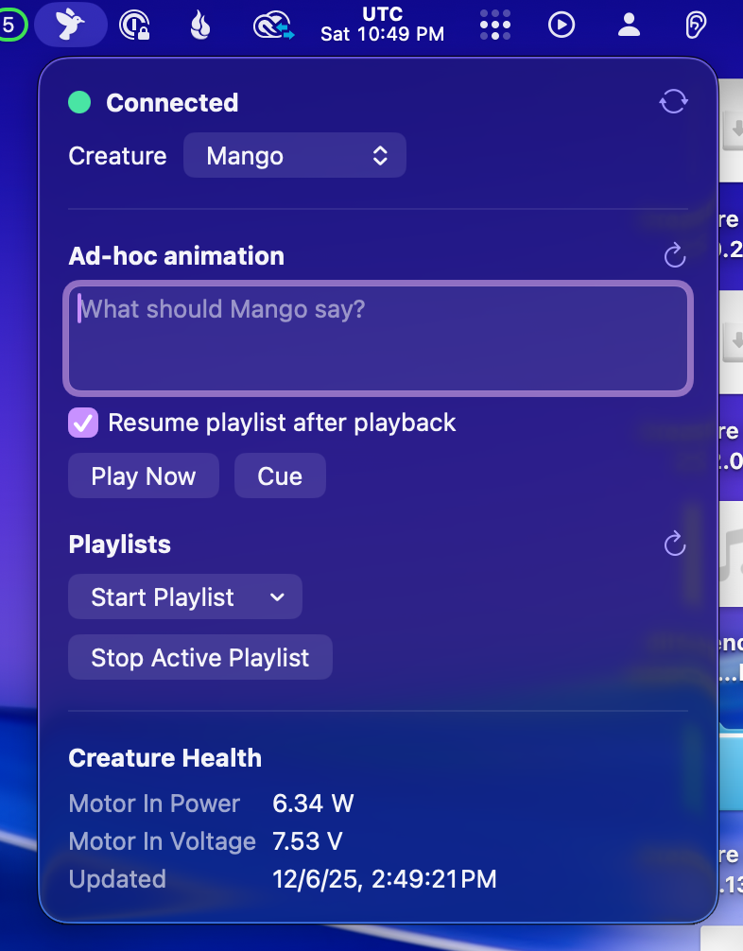The width and height of the screenshot is (743, 951).
Task: Click the Cue button
Action: click(280, 475)
